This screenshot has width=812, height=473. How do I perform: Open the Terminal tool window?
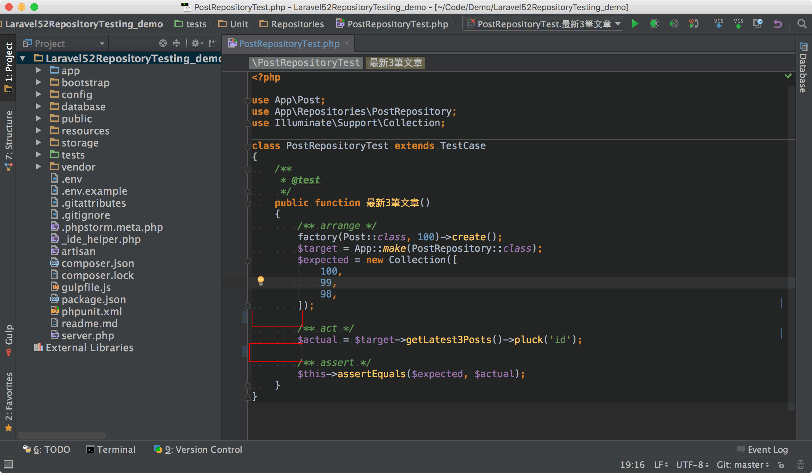(111, 449)
